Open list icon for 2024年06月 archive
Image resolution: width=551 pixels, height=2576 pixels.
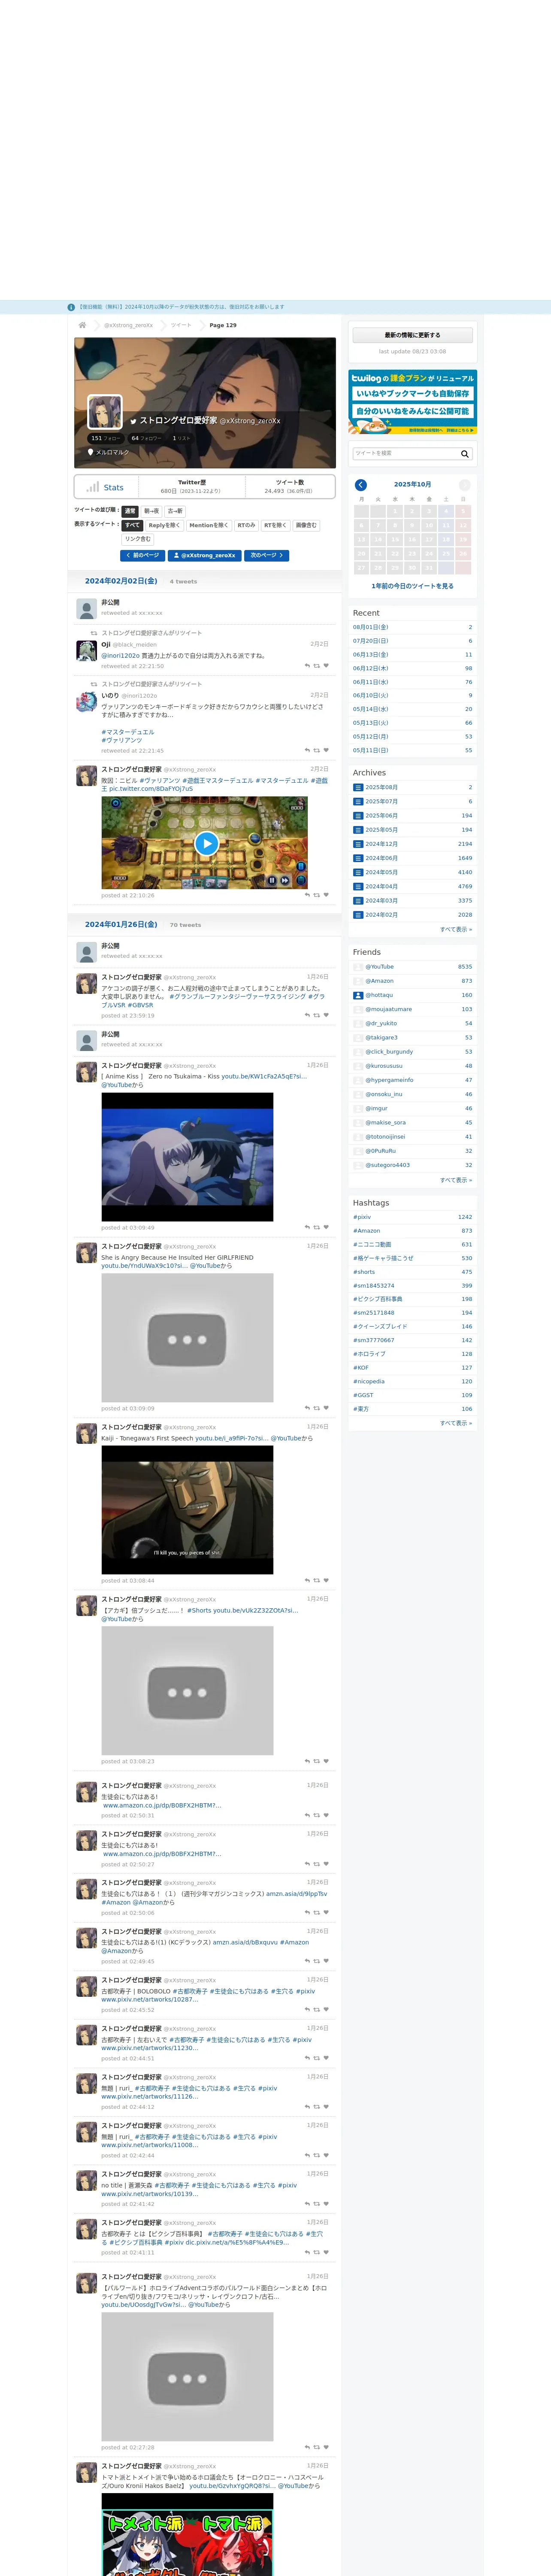358,858
